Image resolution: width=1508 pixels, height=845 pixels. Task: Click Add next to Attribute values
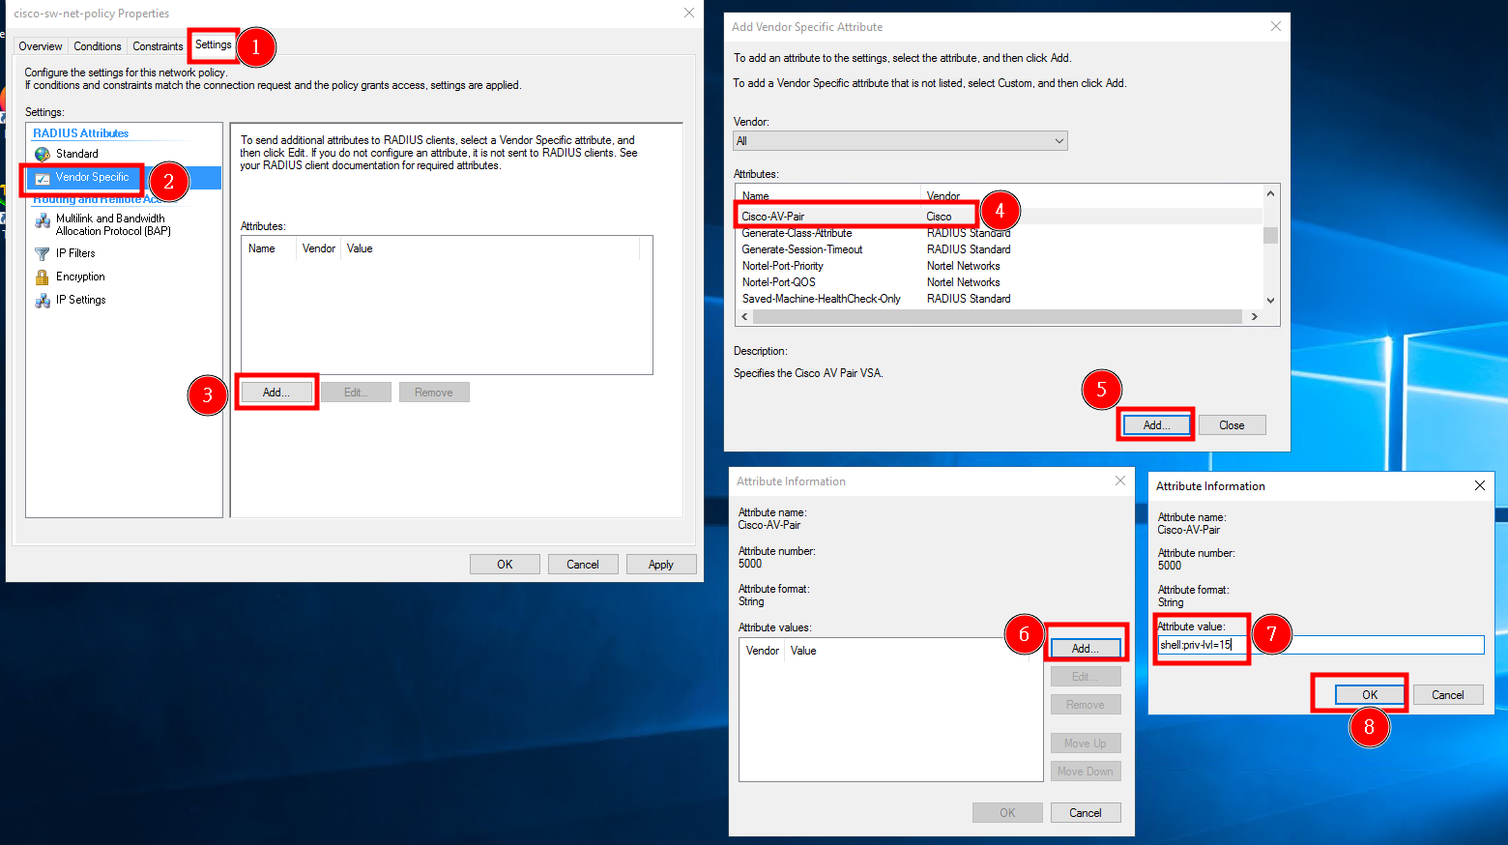coord(1085,648)
